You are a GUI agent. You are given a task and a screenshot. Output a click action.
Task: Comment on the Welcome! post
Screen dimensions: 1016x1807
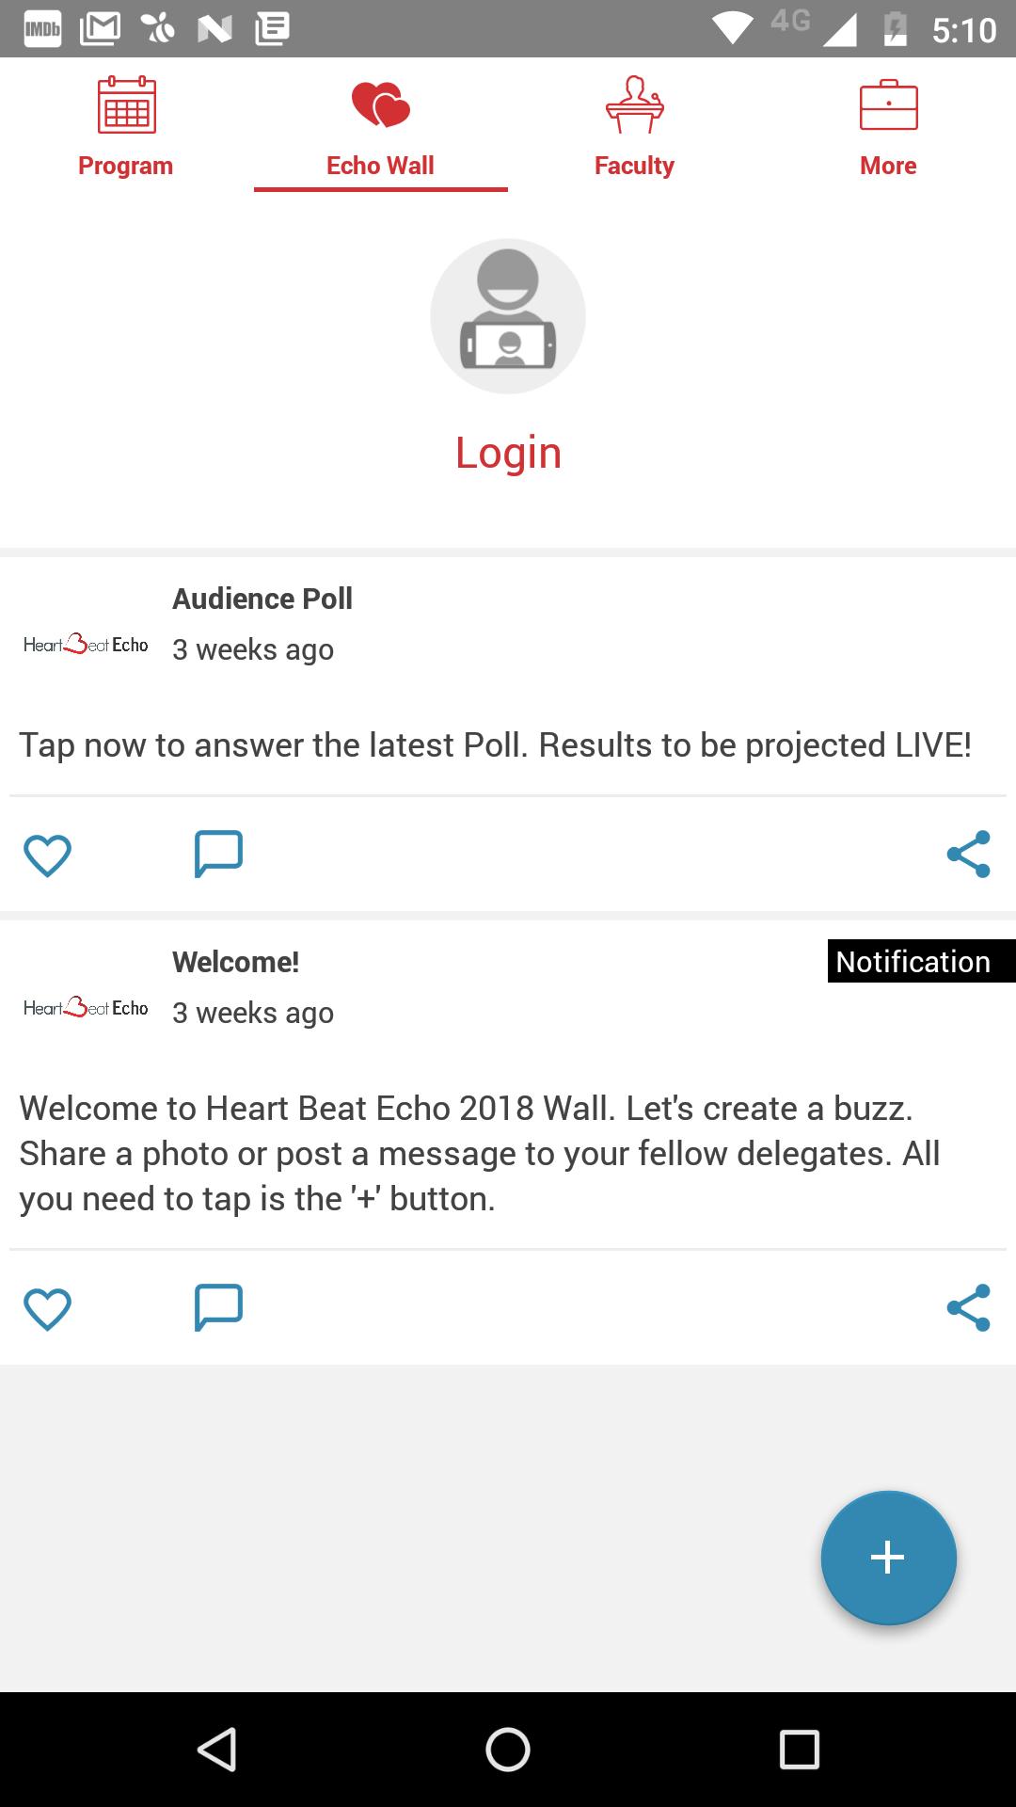coord(218,1307)
